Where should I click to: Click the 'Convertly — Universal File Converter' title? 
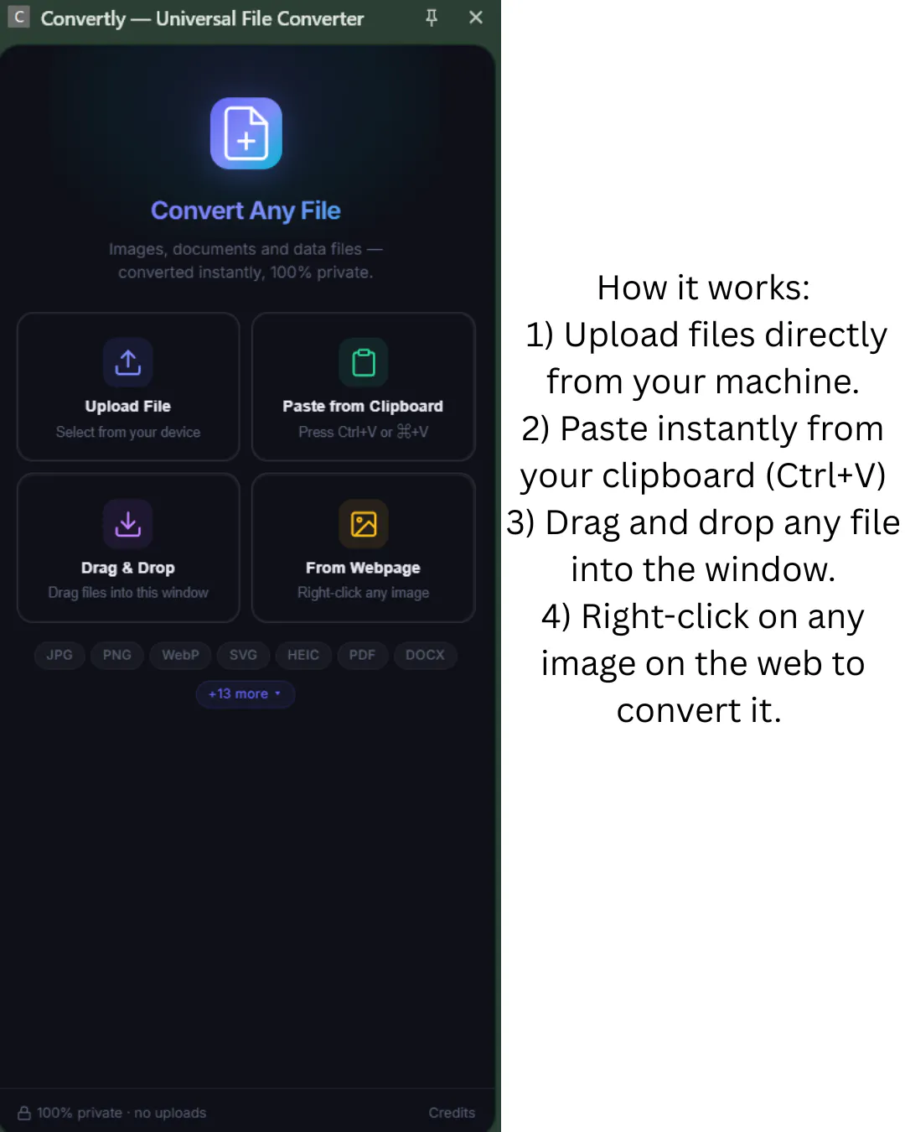pos(202,18)
